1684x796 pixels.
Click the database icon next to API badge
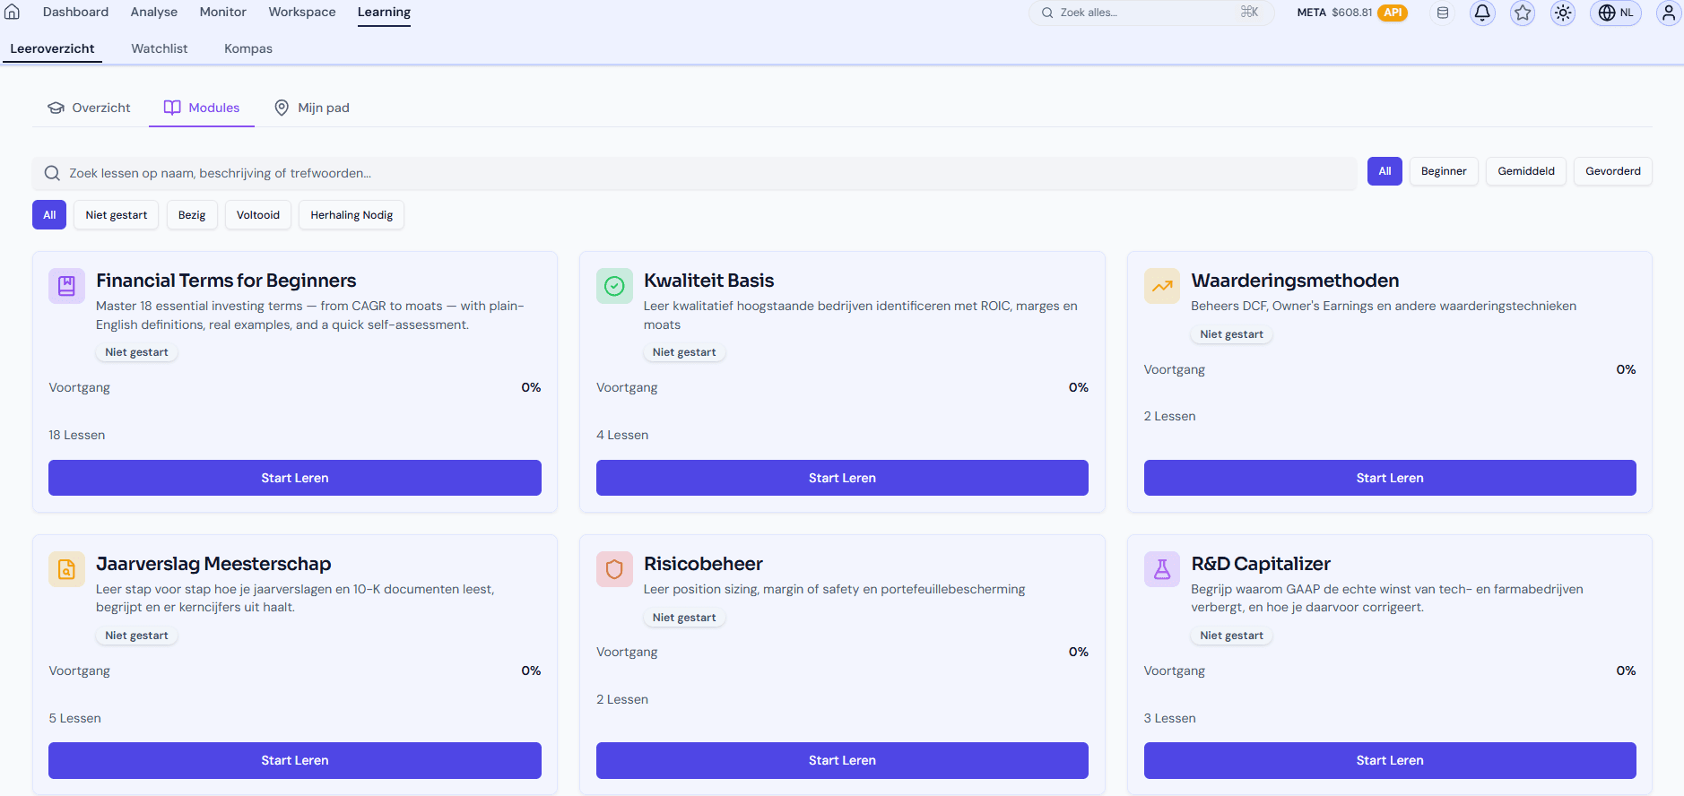1443,13
